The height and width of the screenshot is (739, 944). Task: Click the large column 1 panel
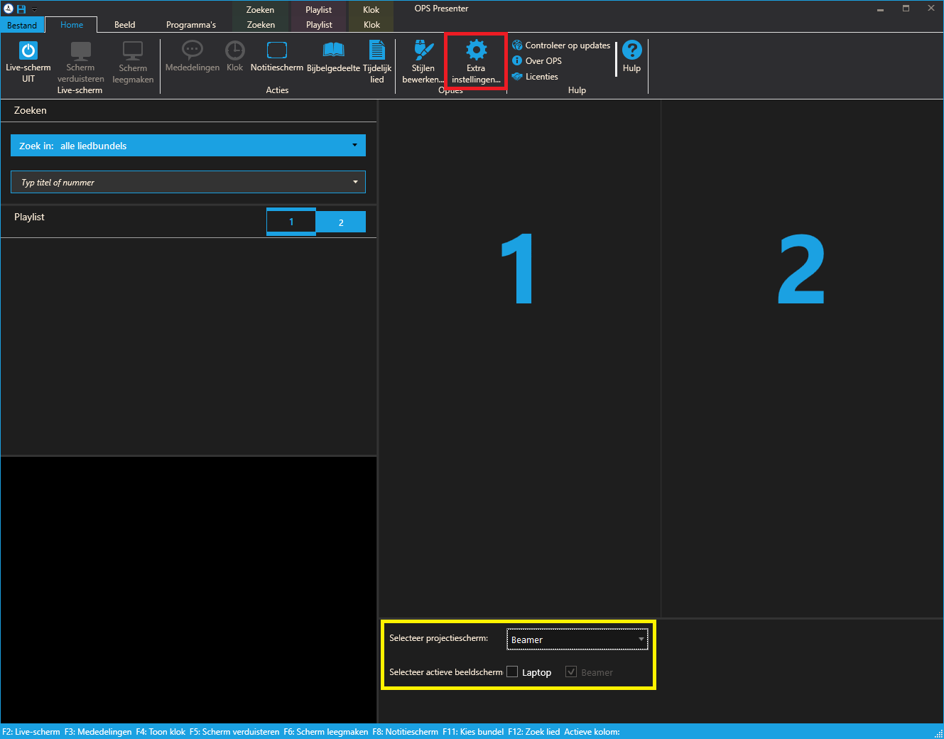pyautogui.click(x=519, y=359)
